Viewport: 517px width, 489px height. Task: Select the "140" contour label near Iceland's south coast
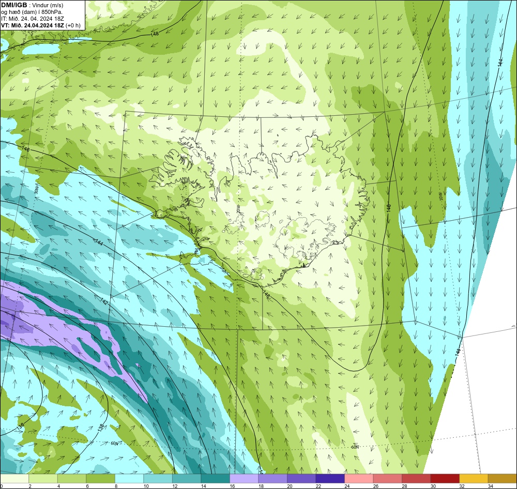[266, 294]
